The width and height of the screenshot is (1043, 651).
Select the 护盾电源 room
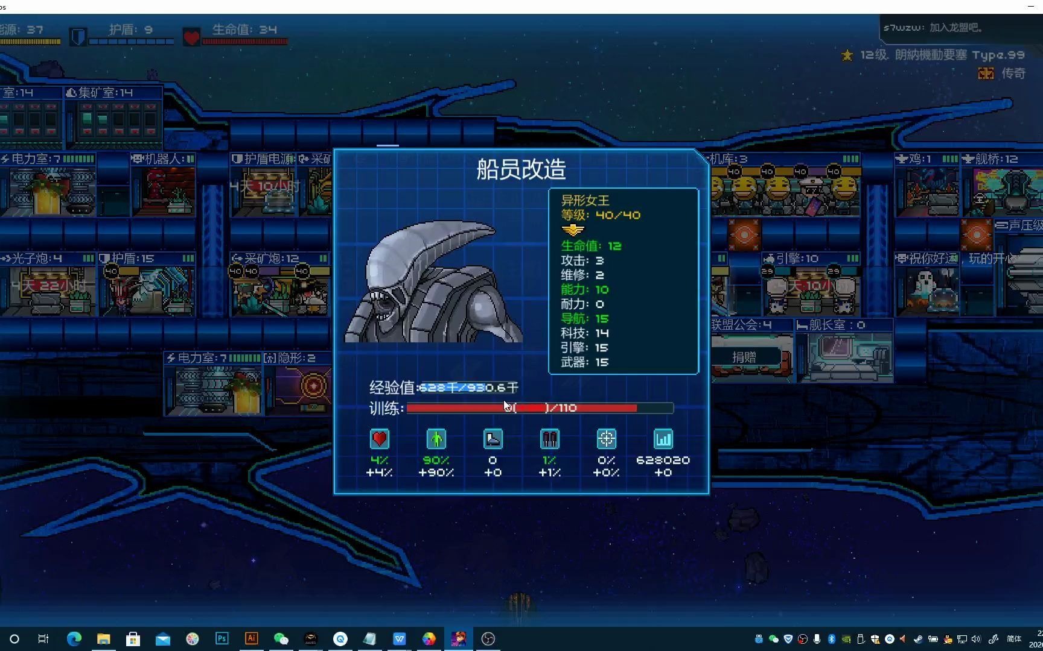(x=263, y=185)
